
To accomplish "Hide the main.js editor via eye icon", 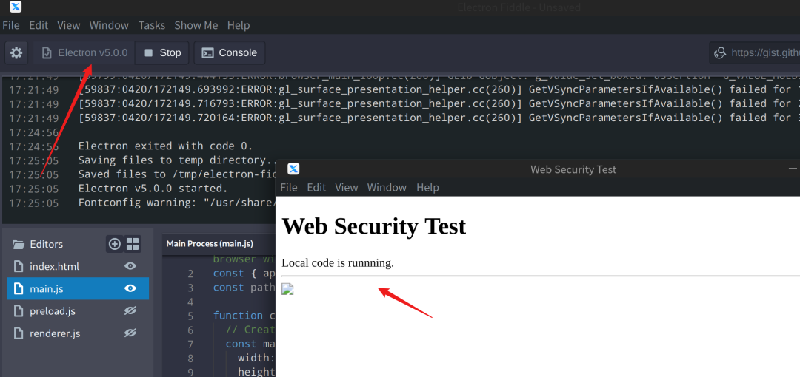I will point(130,288).
